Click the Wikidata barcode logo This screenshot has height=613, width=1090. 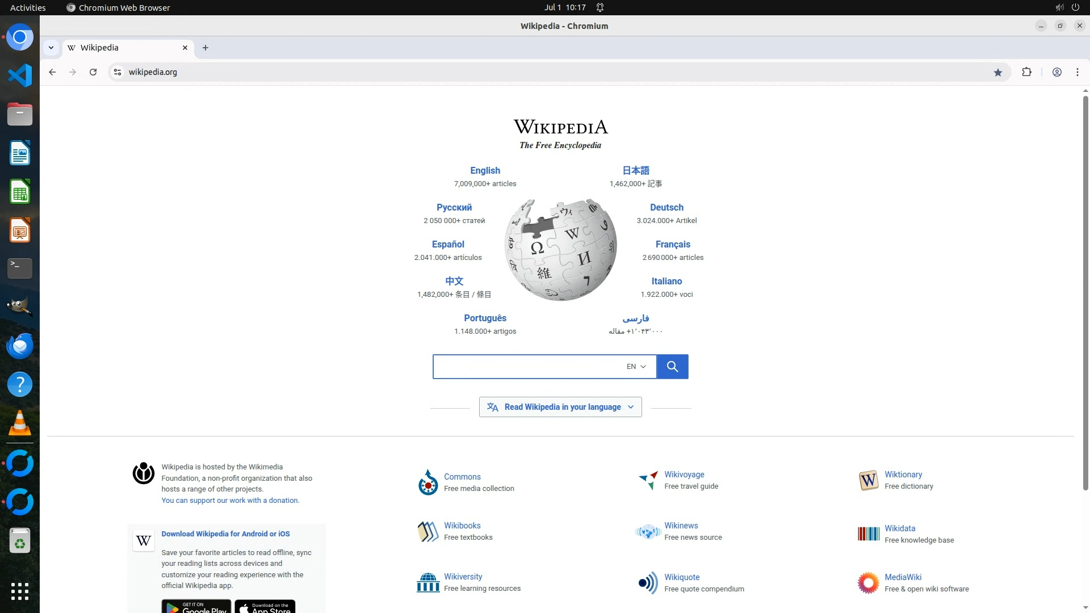point(868,534)
